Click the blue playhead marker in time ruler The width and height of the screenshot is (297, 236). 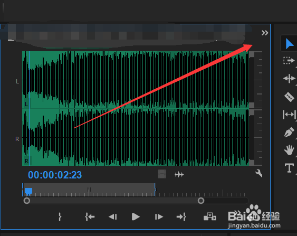pyautogui.click(x=28, y=191)
